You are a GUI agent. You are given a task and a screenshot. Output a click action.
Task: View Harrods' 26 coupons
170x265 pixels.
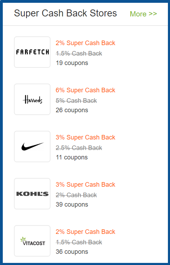point(72,110)
